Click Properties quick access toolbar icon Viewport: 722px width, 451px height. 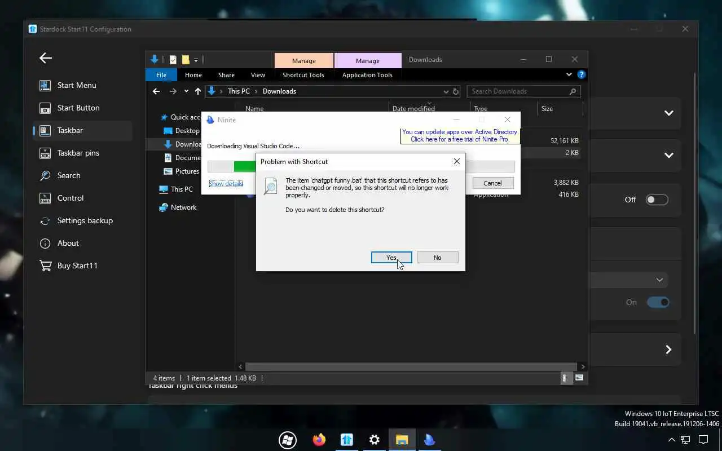(x=173, y=60)
